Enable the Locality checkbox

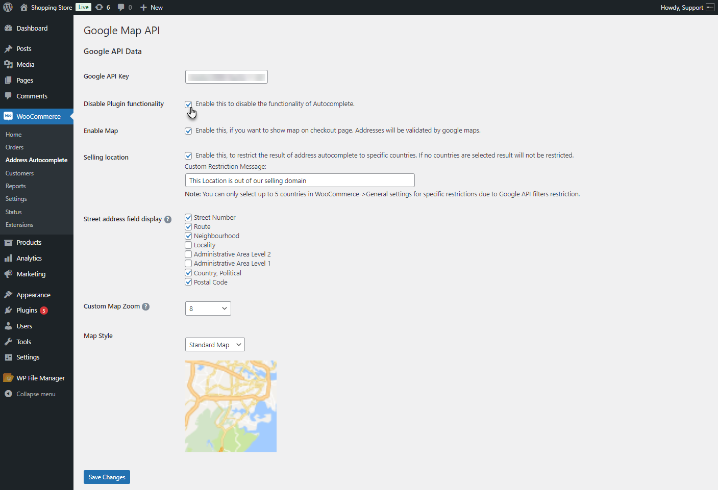point(188,245)
